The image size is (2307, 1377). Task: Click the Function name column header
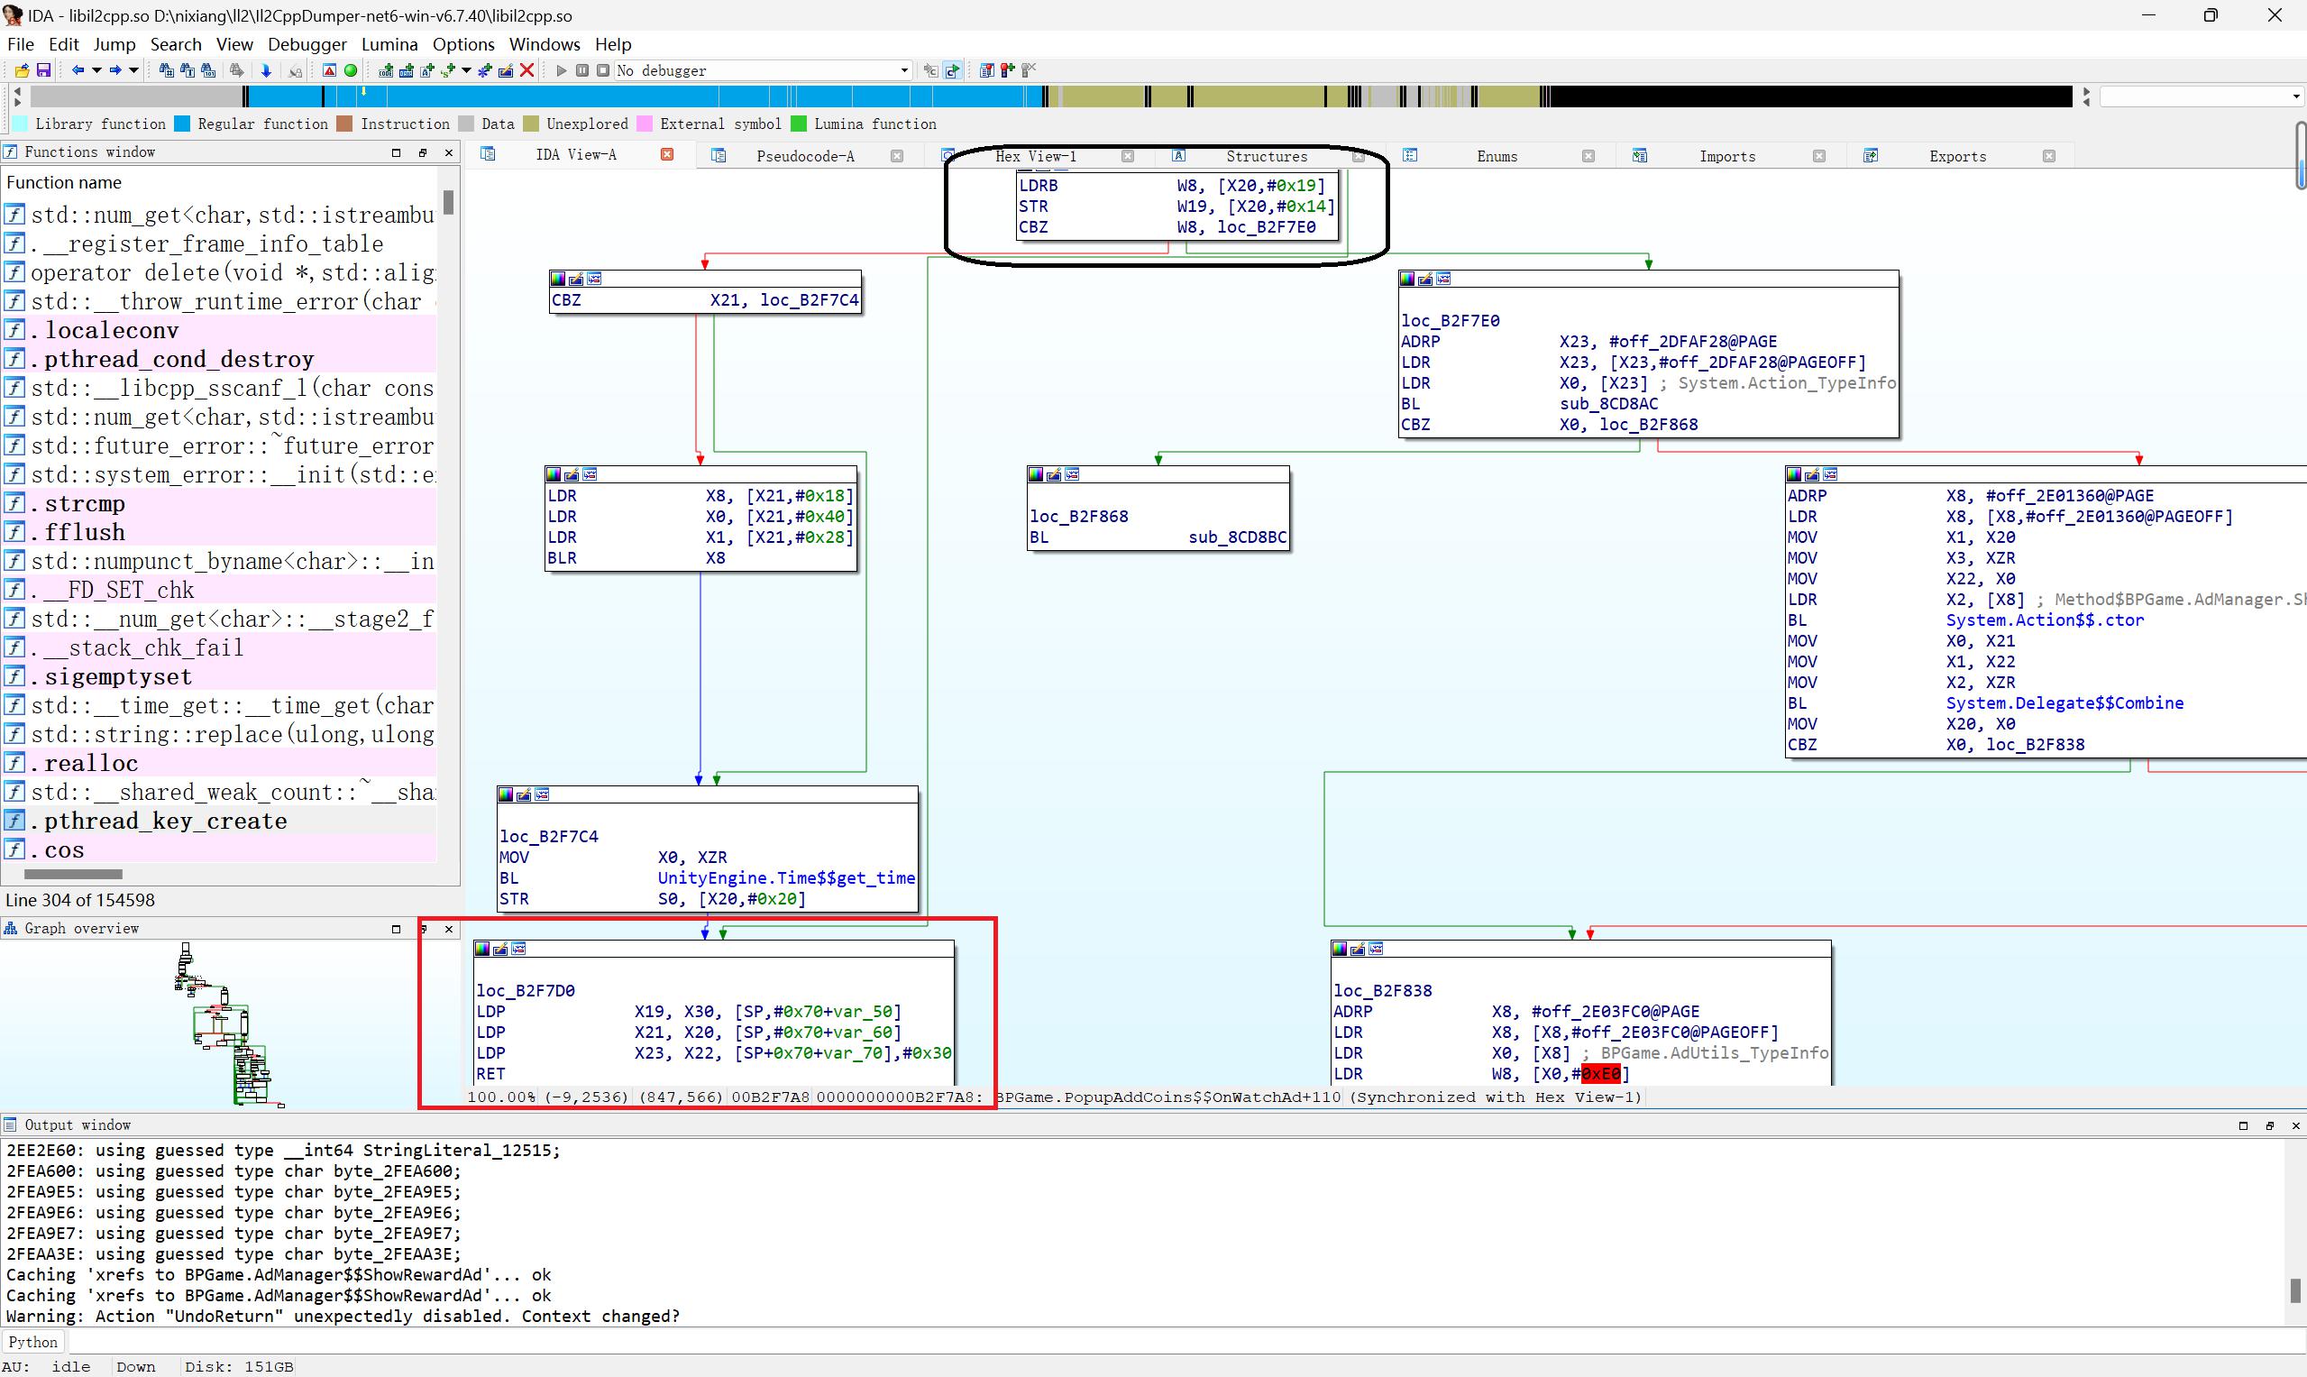tap(221, 183)
